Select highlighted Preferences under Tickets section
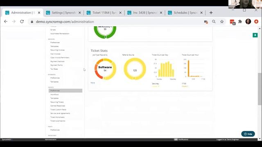The image size is (262, 147). [x=65, y=91]
